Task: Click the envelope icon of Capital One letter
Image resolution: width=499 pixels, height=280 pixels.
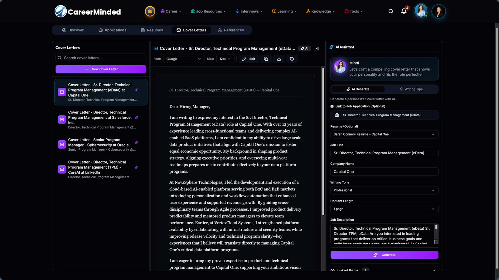Action: (62, 92)
